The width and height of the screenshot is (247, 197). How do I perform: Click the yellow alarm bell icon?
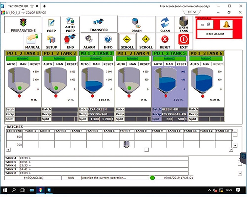tap(226, 25)
